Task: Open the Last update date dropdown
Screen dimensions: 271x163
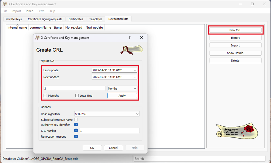Action: [x=135, y=70]
